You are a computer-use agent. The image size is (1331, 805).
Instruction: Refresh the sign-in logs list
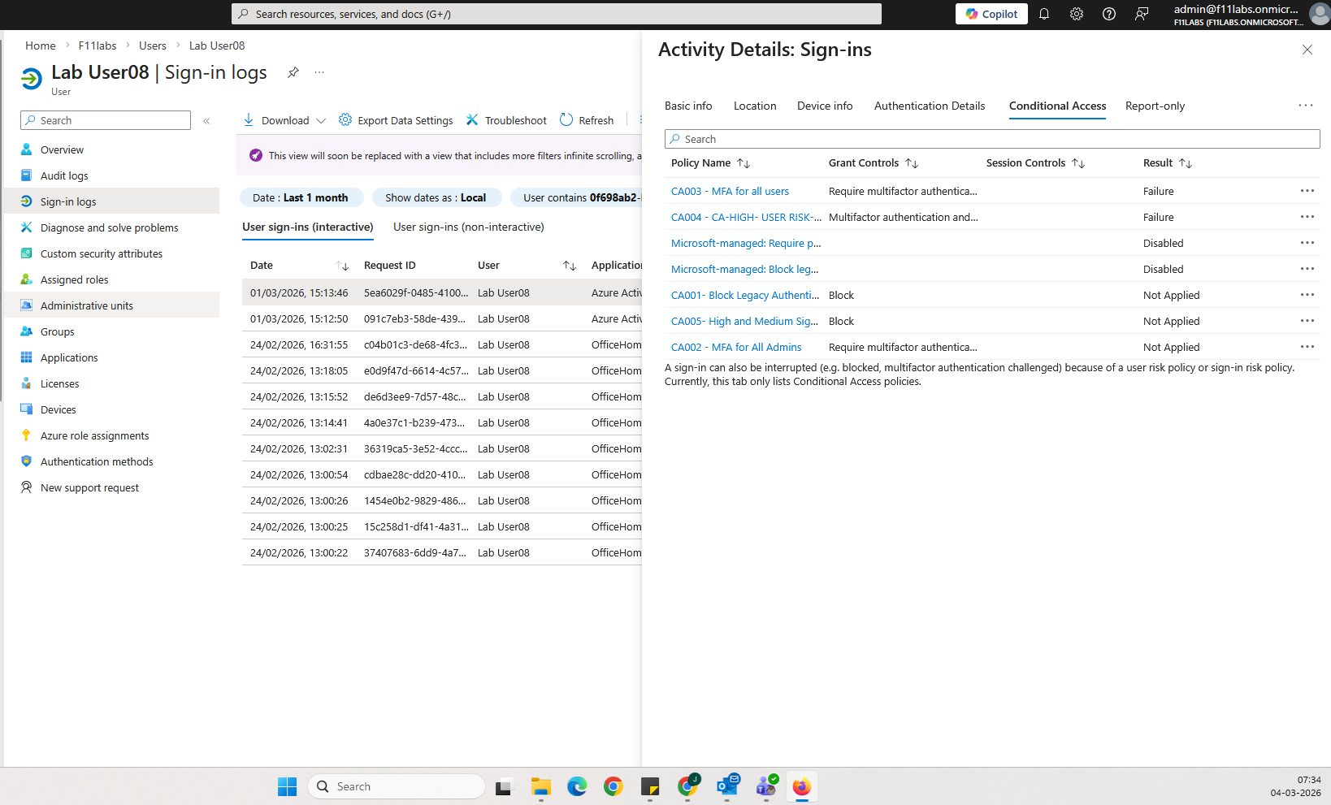pyautogui.click(x=587, y=120)
